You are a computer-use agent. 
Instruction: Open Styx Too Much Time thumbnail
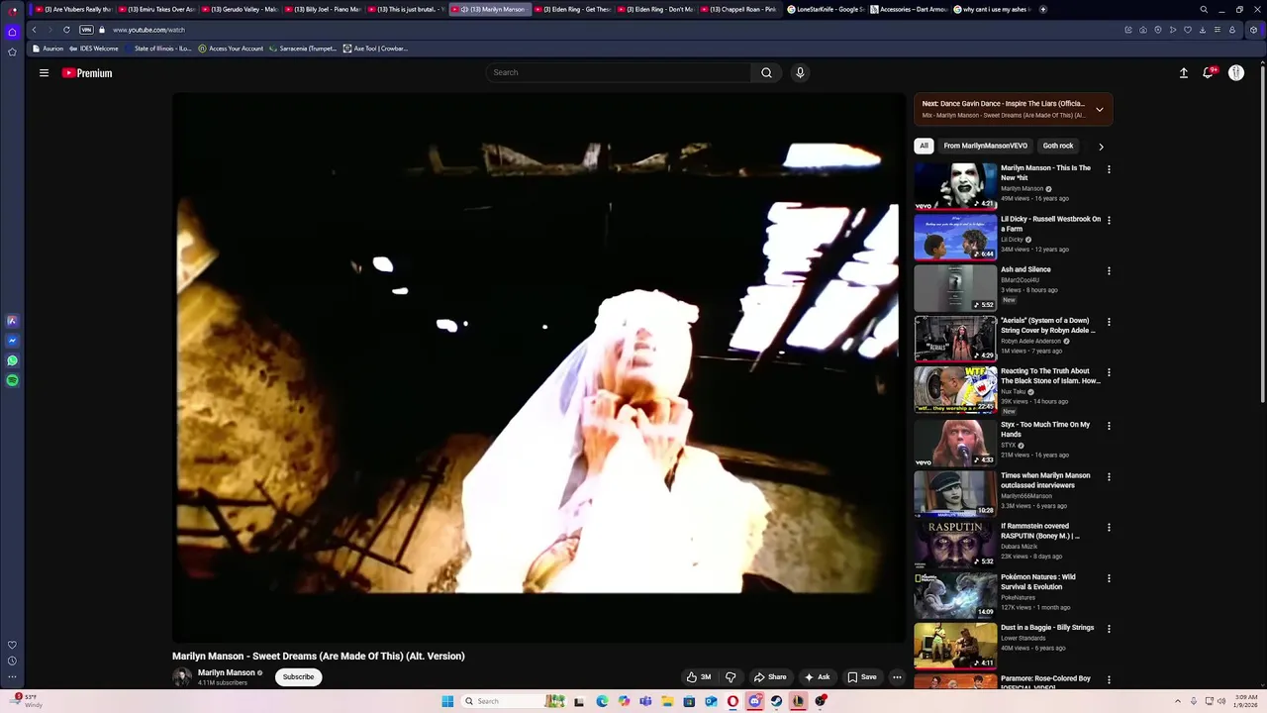[955, 443]
